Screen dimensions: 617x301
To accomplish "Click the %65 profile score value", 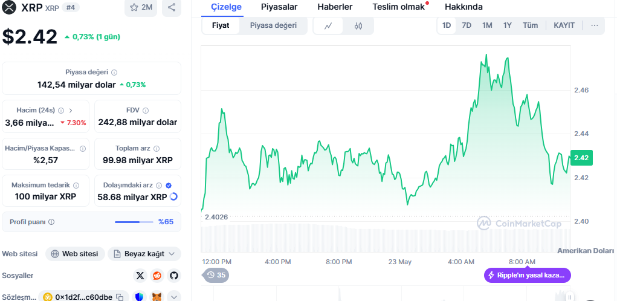I will pyautogui.click(x=166, y=222).
